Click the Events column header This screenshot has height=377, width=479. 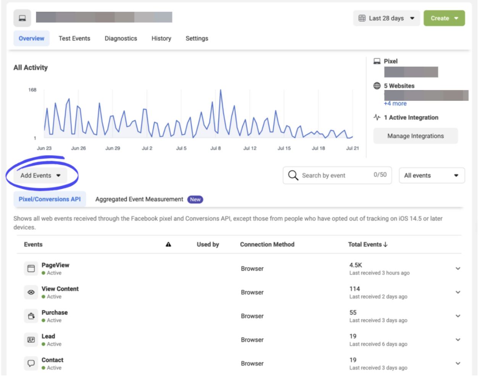click(33, 245)
